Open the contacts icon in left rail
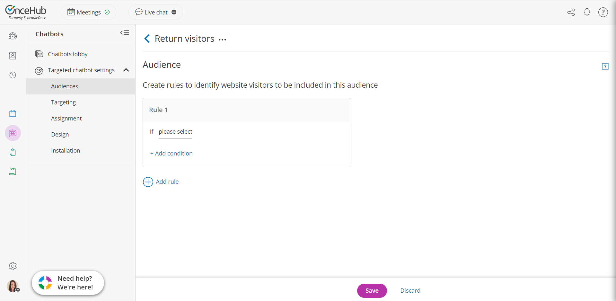The width and height of the screenshot is (616, 301). click(x=13, y=56)
